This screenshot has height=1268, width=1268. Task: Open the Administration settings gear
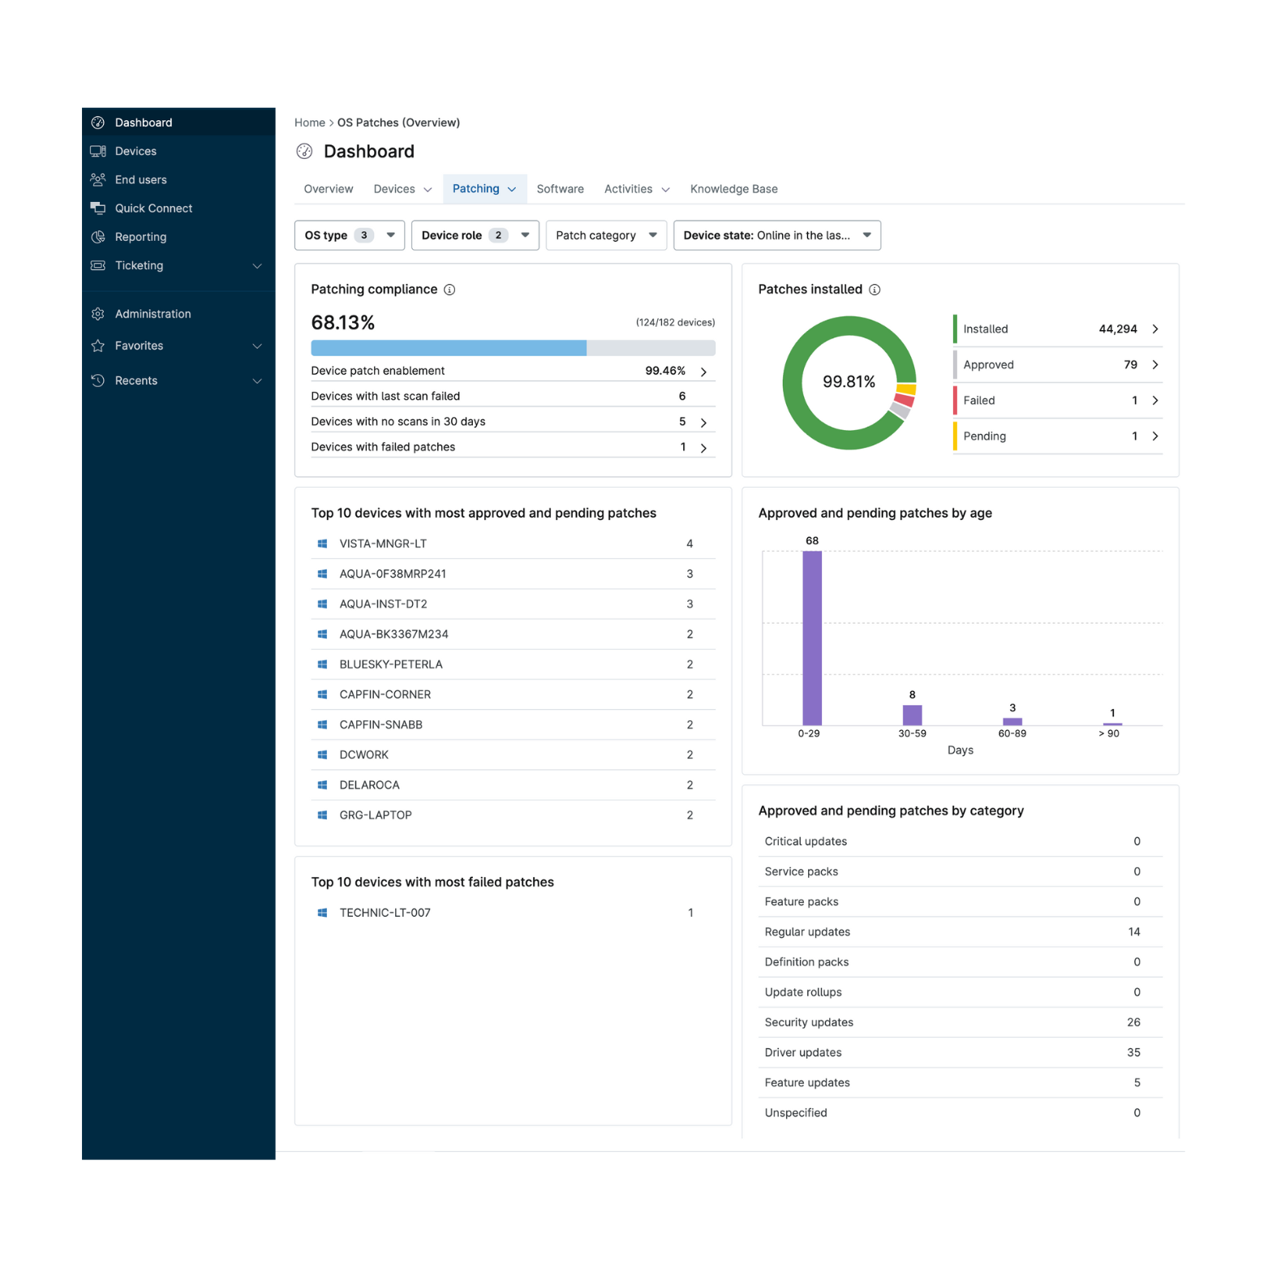pos(98,313)
